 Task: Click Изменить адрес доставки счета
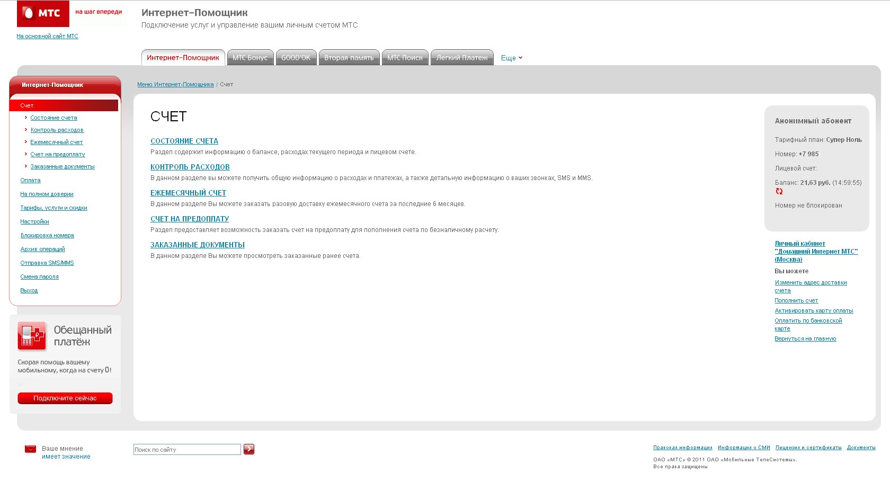click(x=811, y=287)
